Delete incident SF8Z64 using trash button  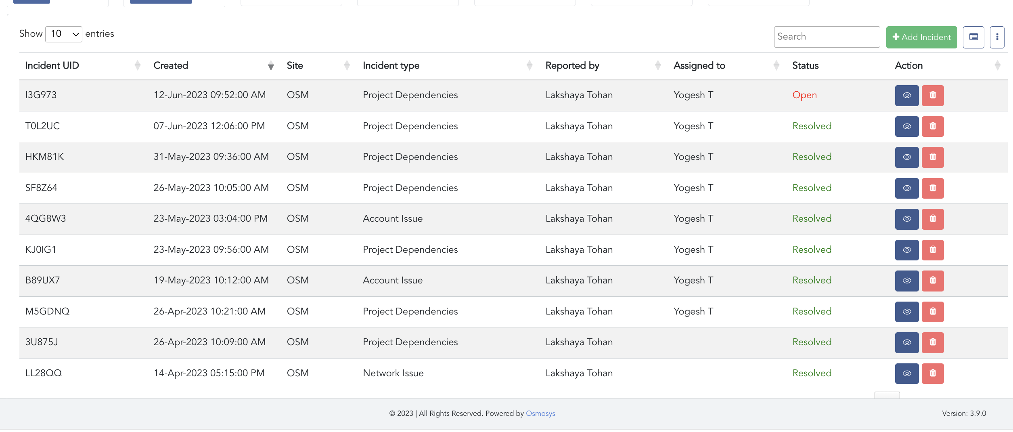tap(932, 188)
